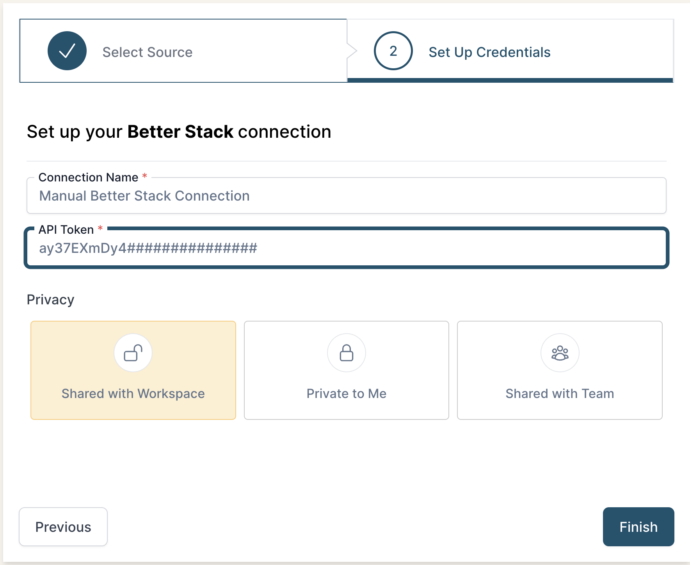
Task: Click the Privacy section heading
Action: point(50,299)
